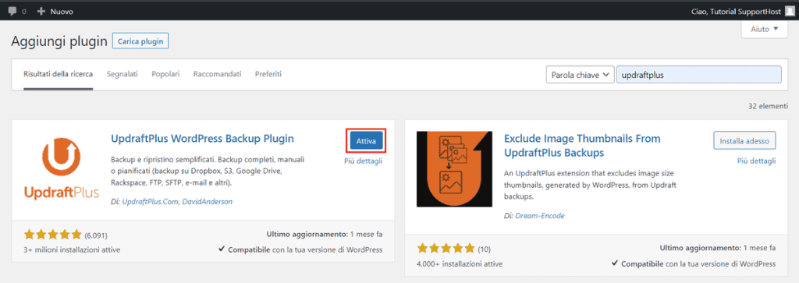Click the comments bubble icon in admin bar
The height and width of the screenshot is (283, 799).
click(12, 11)
